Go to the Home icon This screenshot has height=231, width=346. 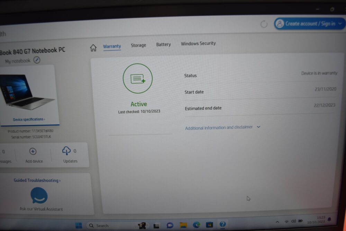coord(93,47)
